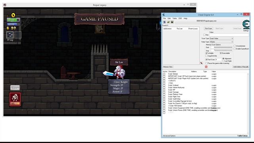Open Settings via the Cheat Engine logo
Image resolution: width=254 pixels, height=143 pixels.
246,25
